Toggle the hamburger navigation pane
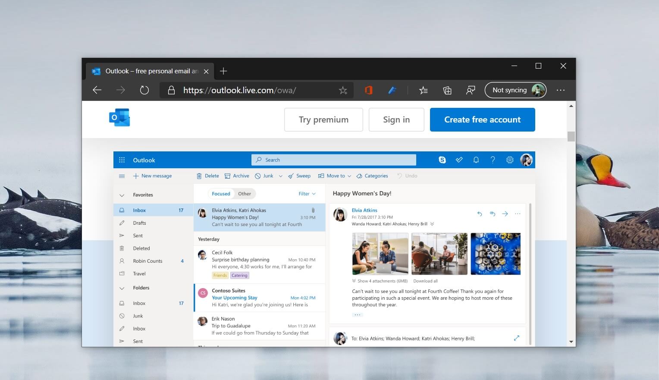The width and height of the screenshot is (659, 380). click(x=122, y=176)
